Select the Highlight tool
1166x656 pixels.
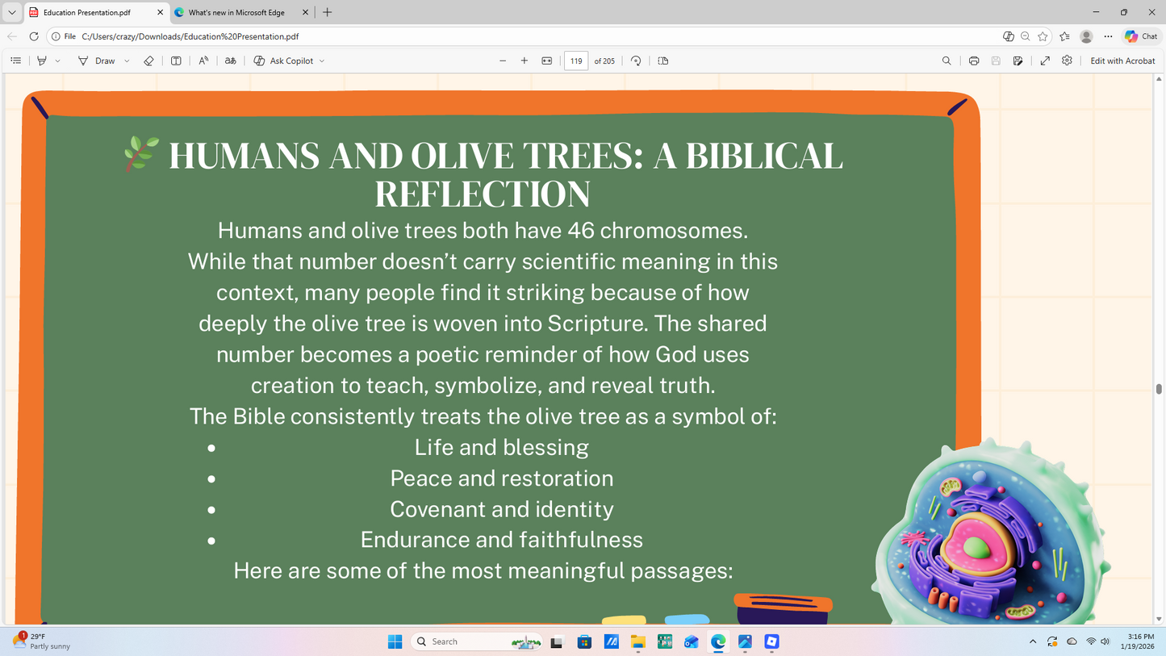[42, 61]
